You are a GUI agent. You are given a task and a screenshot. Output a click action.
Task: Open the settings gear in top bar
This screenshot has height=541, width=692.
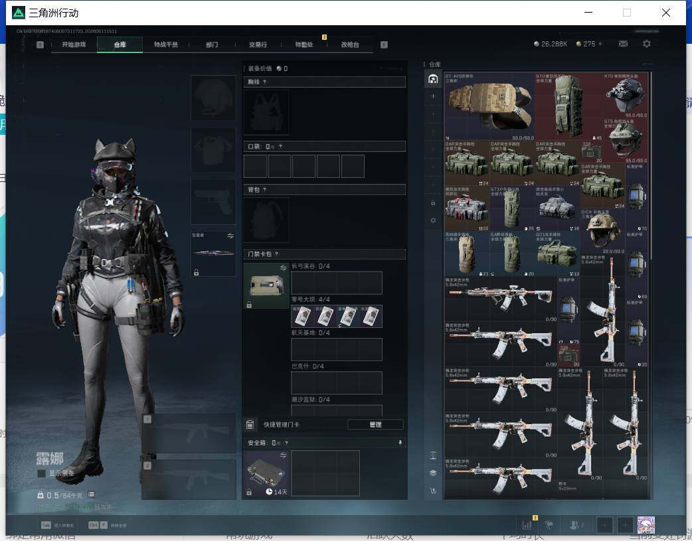pos(647,44)
